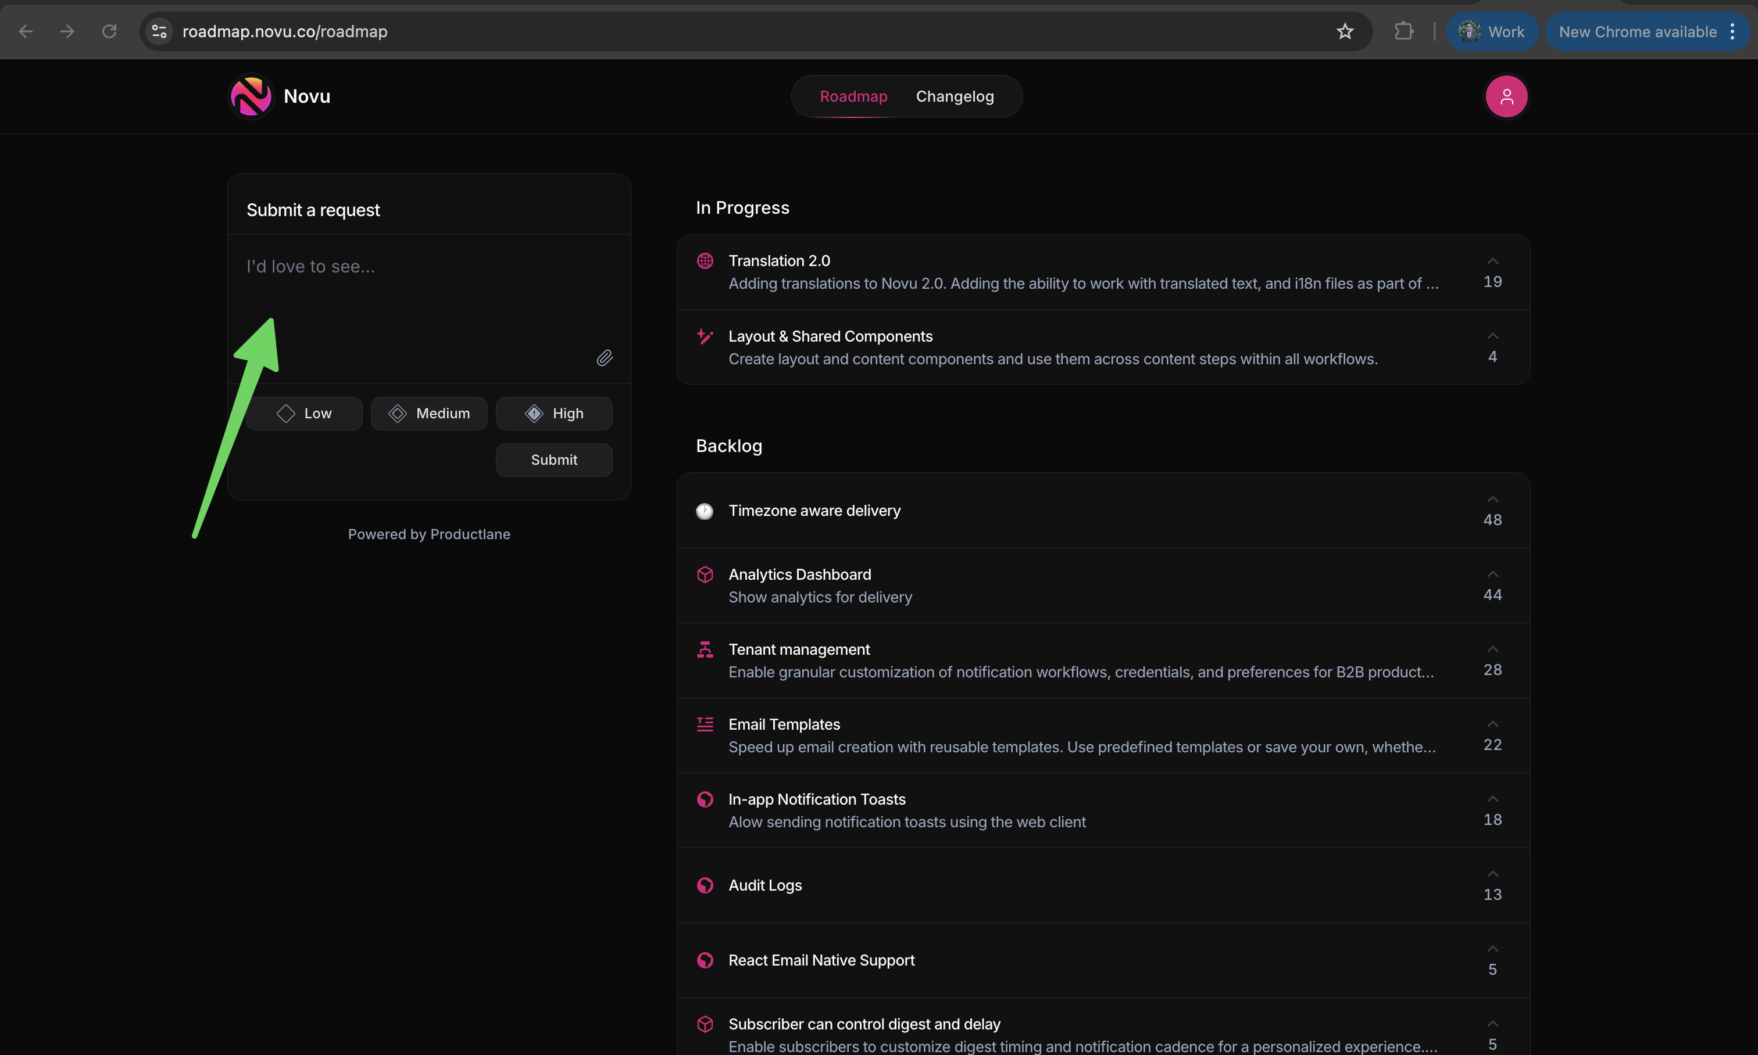
Task: Click the Timezone aware delivery clock icon
Action: pyautogui.click(x=705, y=511)
